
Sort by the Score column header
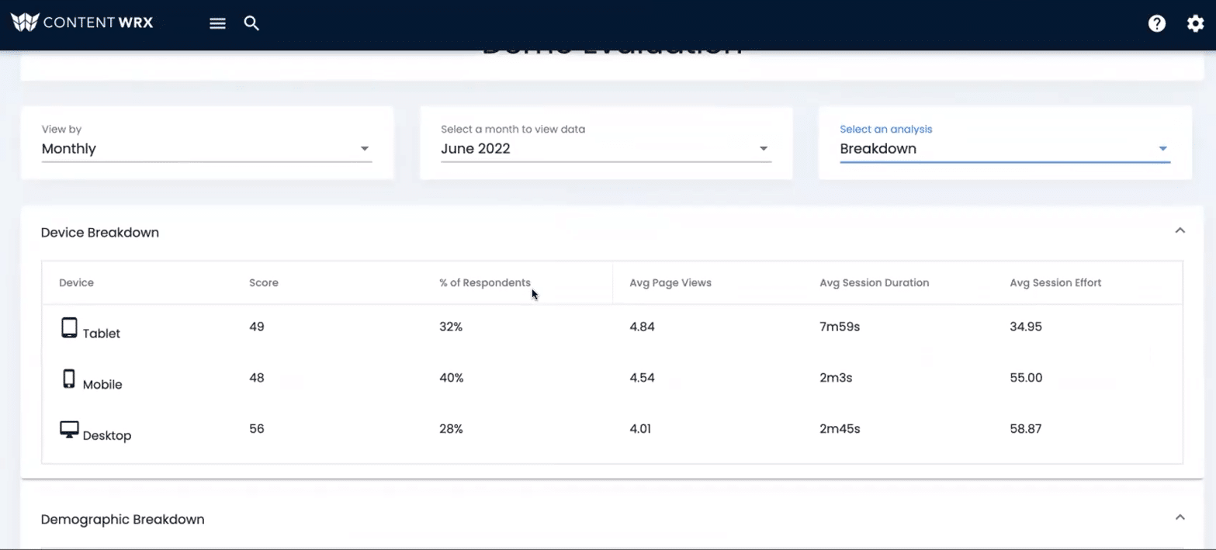point(264,282)
